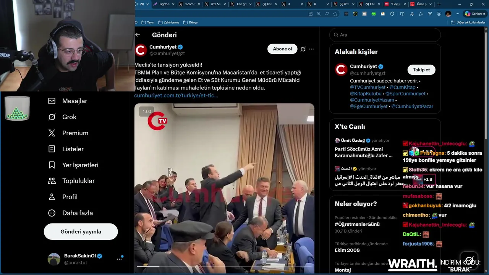
Task: Click the video progress bar
Action: click(224, 266)
